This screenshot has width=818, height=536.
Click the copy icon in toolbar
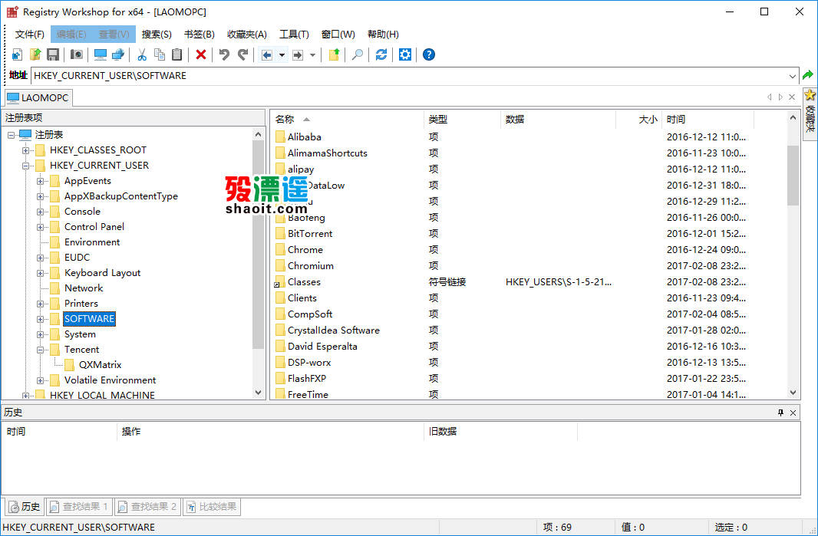[160, 54]
